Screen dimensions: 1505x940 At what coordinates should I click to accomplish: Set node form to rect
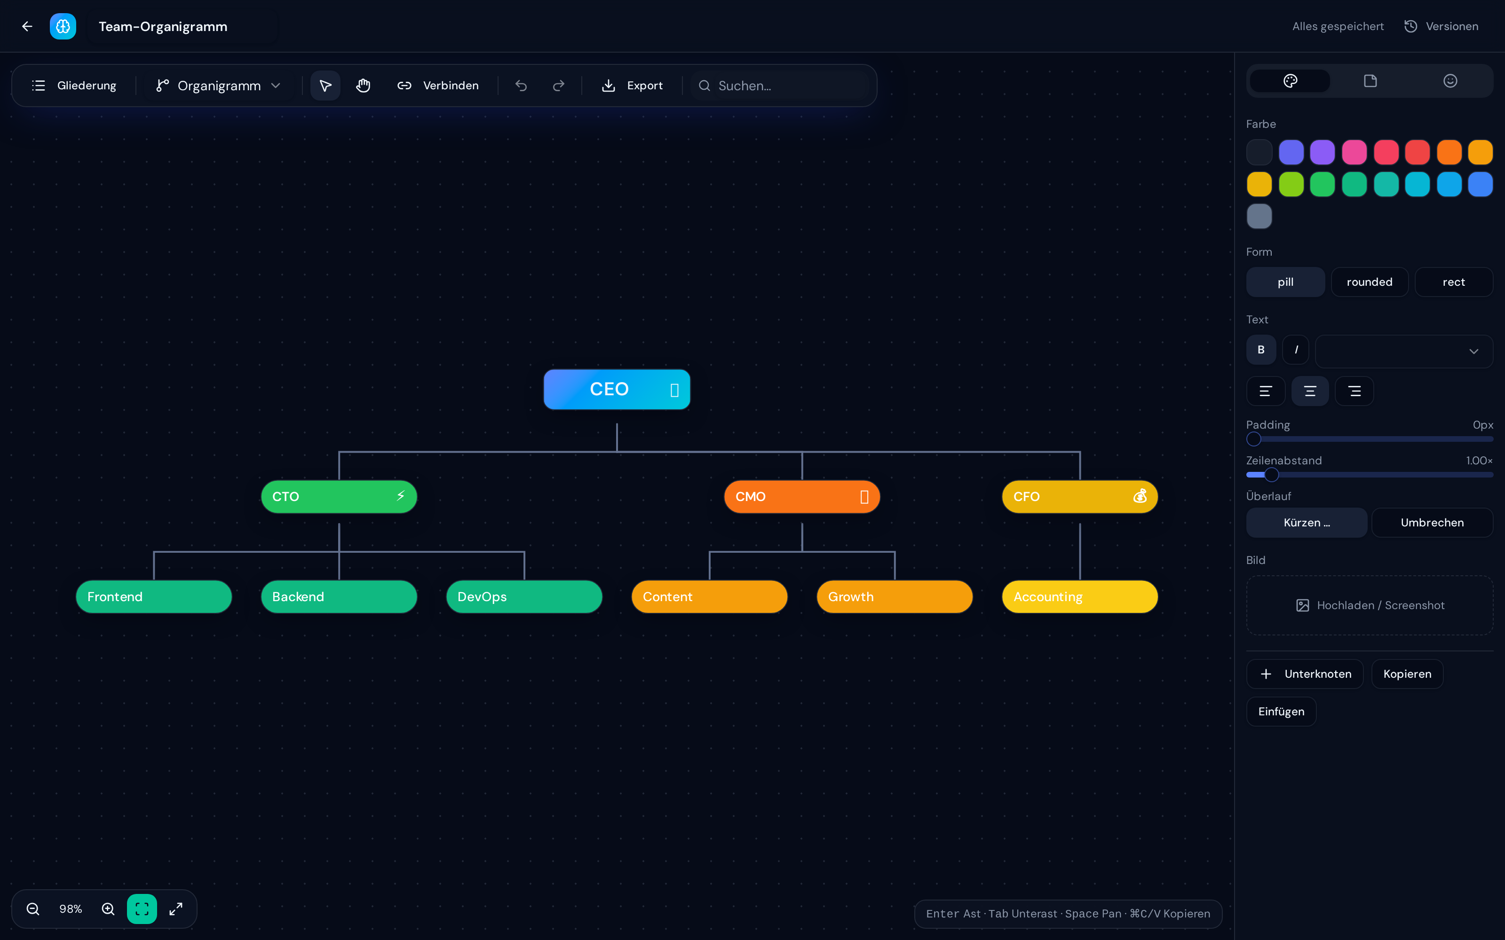[1453, 282]
